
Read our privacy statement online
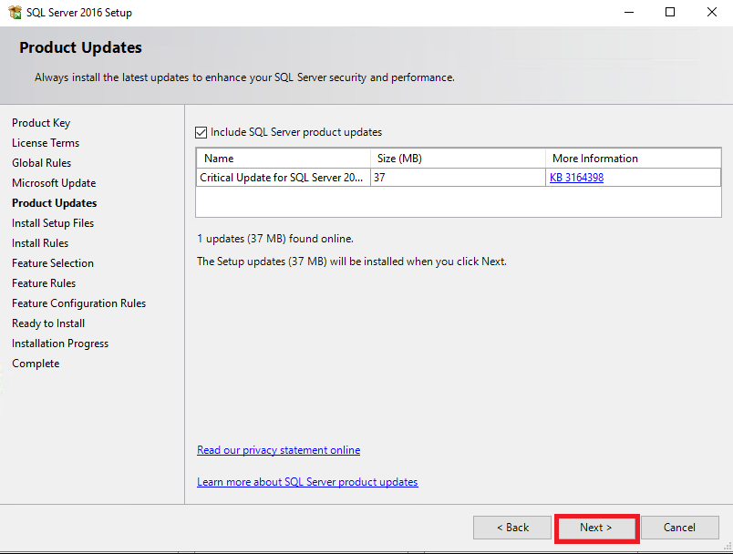pyautogui.click(x=279, y=450)
